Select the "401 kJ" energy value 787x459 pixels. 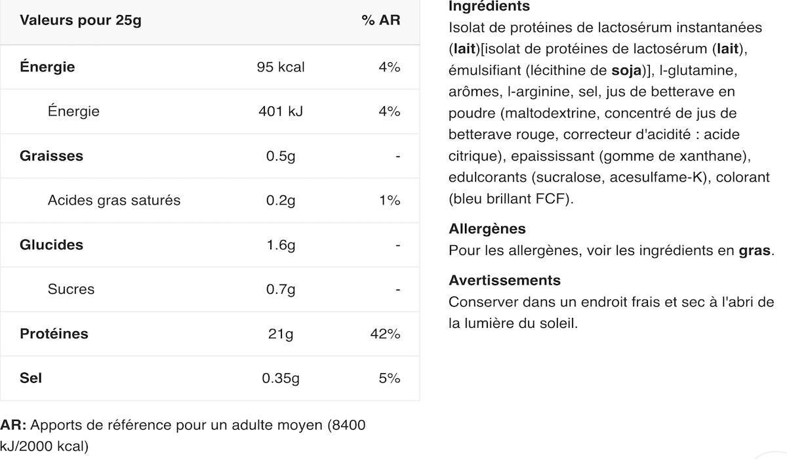click(x=281, y=111)
